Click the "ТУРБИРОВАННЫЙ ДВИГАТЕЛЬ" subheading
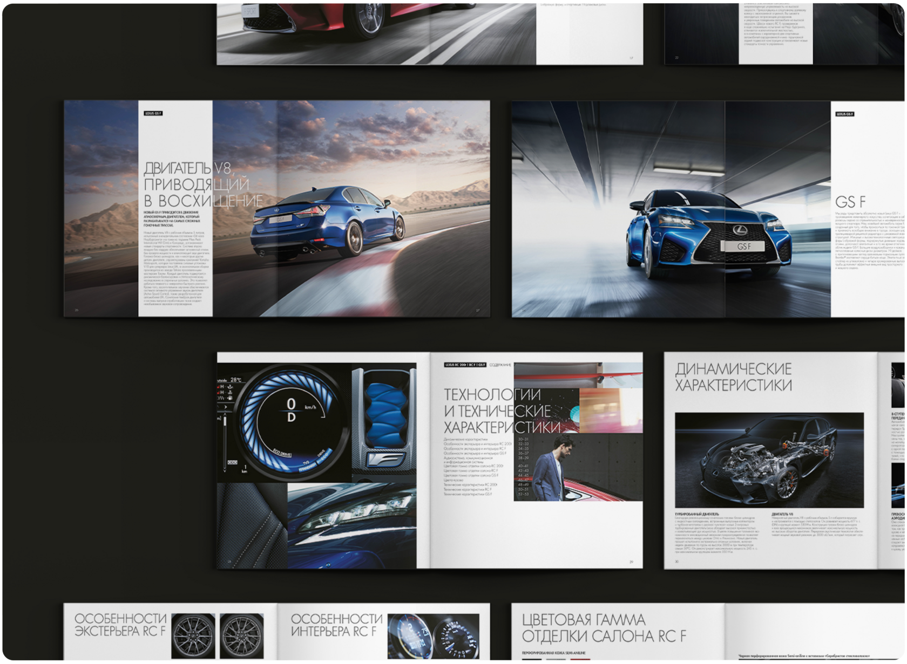The image size is (907, 664). (696, 515)
